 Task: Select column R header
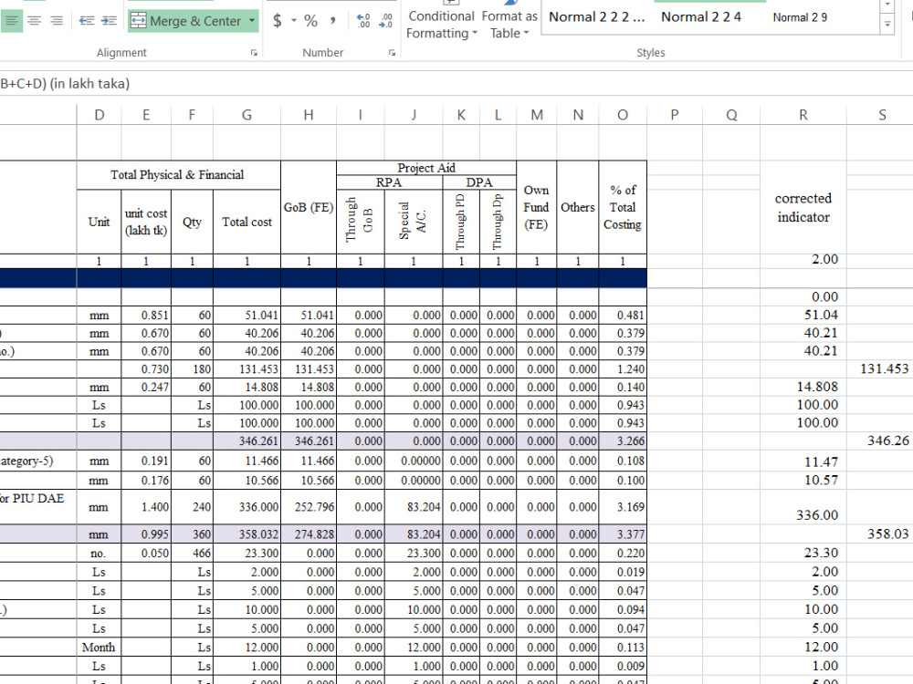point(803,115)
